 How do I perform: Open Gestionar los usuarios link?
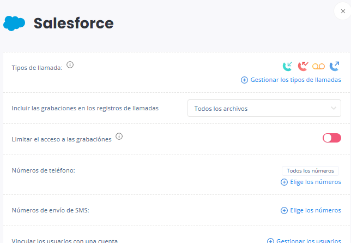pyautogui.click(x=308, y=241)
